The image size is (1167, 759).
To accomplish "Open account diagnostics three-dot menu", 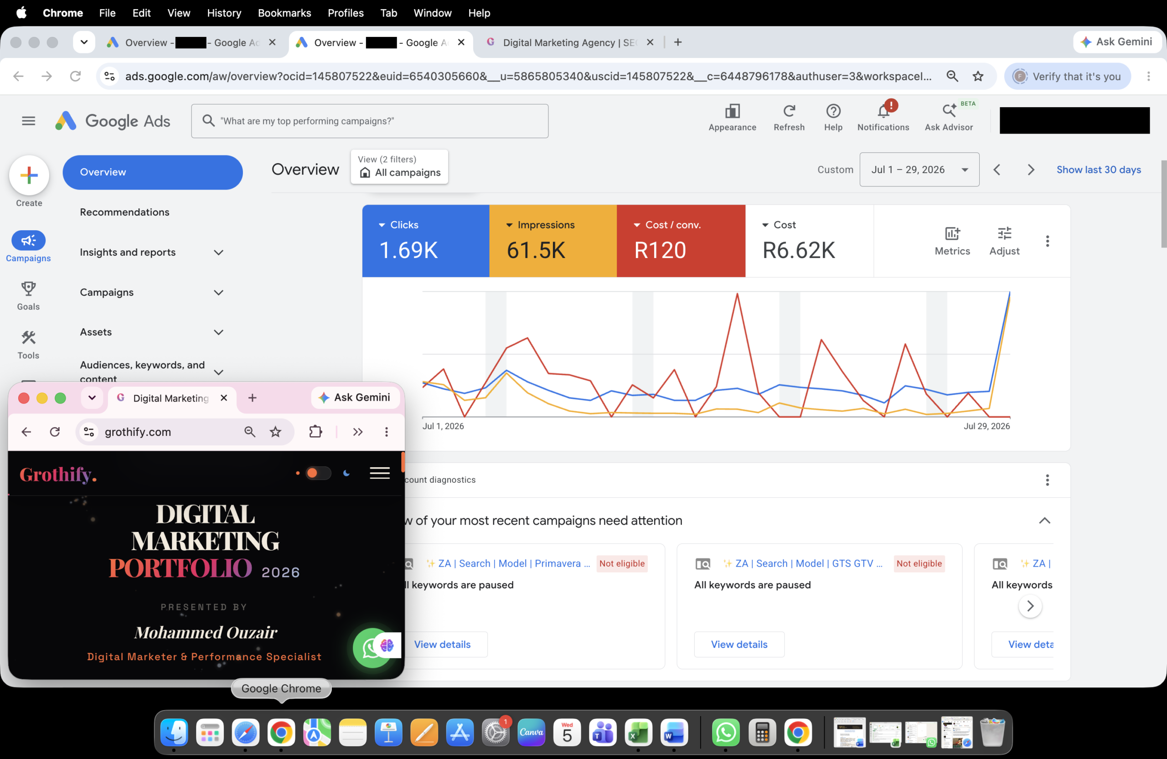I will click(1048, 480).
